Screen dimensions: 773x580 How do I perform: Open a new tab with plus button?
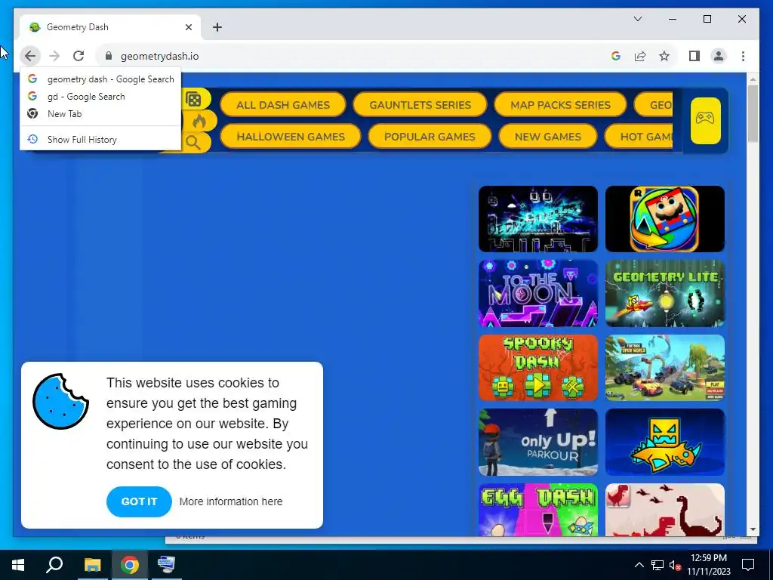coord(217,27)
